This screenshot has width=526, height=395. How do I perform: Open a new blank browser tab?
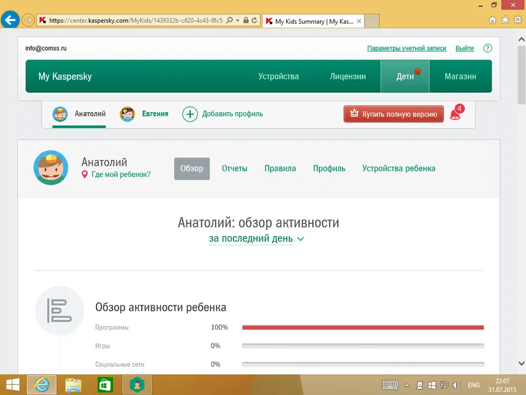point(372,21)
